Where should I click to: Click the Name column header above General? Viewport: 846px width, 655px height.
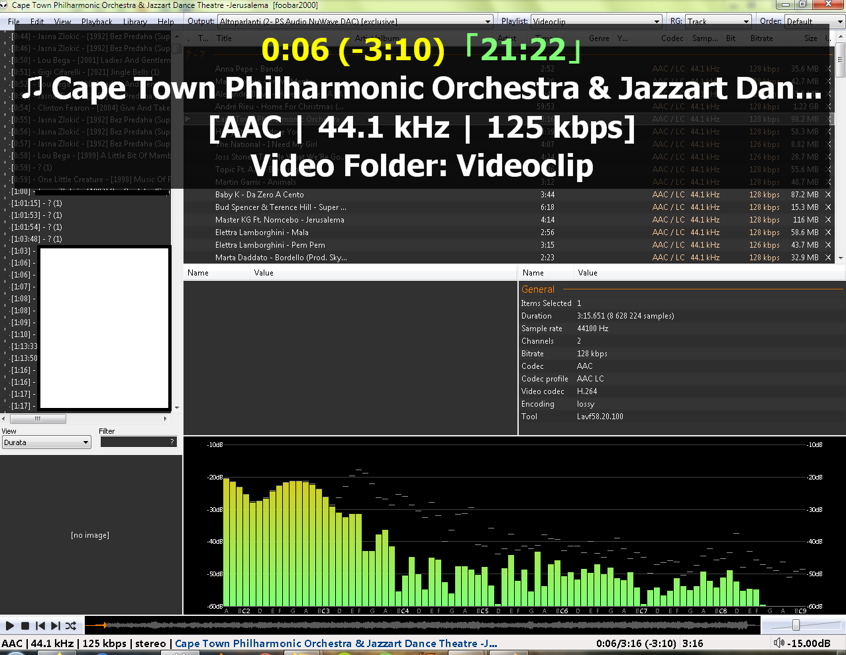pos(546,273)
